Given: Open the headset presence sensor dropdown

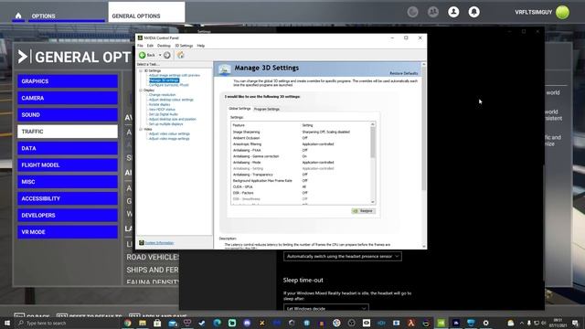Looking at the screenshot, I should 343,256.
